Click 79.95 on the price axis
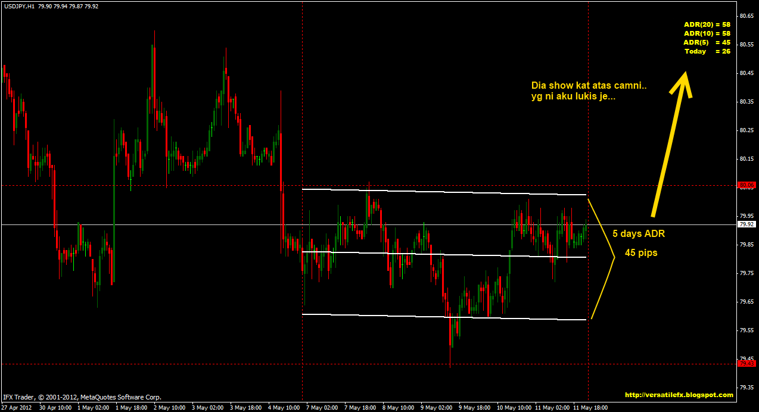 click(x=747, y=216)
